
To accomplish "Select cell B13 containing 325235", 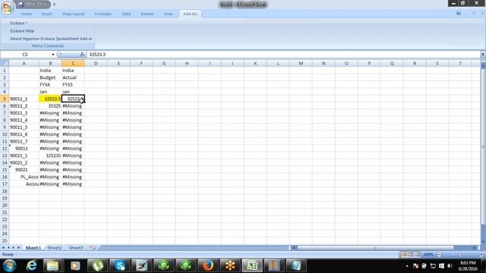I will click(50, 155).
